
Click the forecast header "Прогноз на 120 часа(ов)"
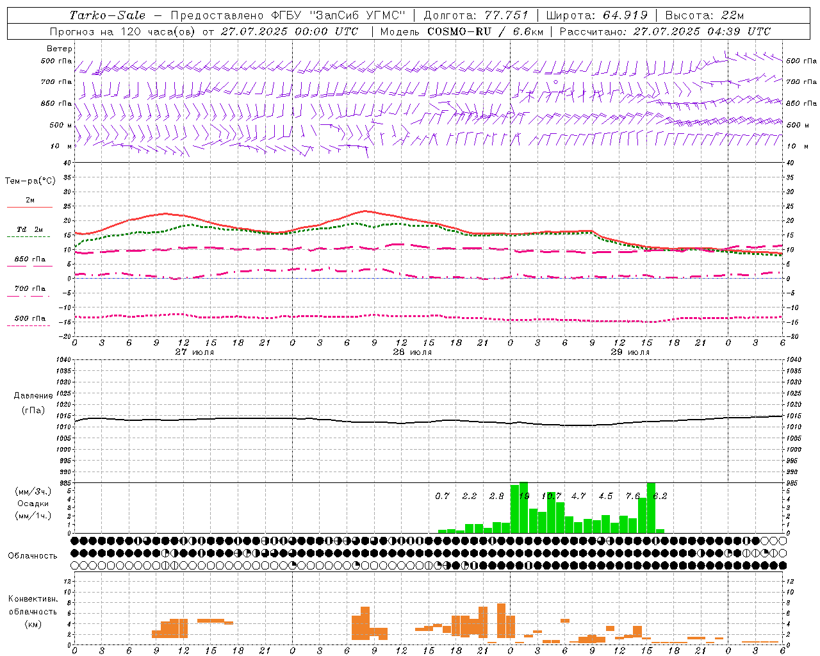[x=123, y=31]
